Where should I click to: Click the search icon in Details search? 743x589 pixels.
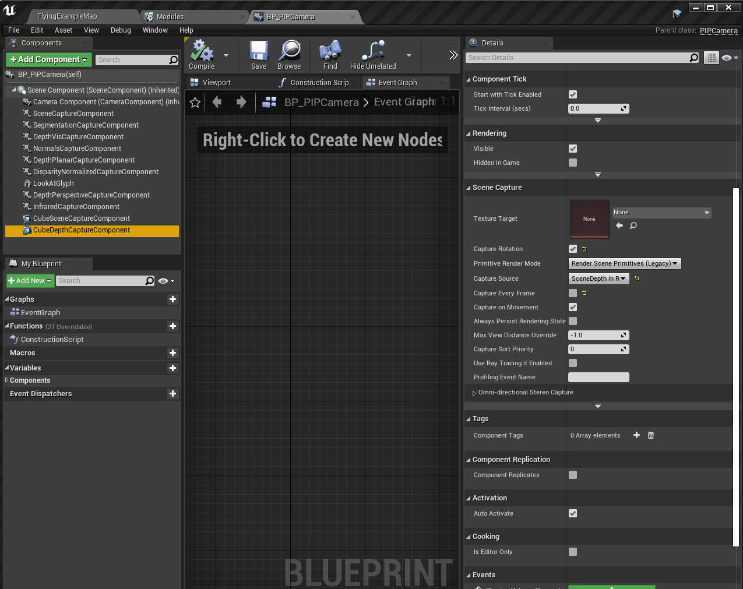coord(693,58)
